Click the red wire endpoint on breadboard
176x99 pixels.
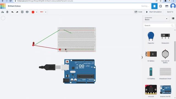[x=60, y=50]
